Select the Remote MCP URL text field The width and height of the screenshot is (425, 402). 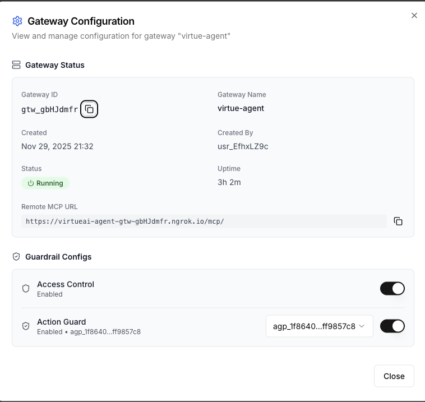tap(204, 221)
